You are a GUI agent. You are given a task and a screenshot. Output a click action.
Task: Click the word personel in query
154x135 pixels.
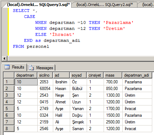38,46
